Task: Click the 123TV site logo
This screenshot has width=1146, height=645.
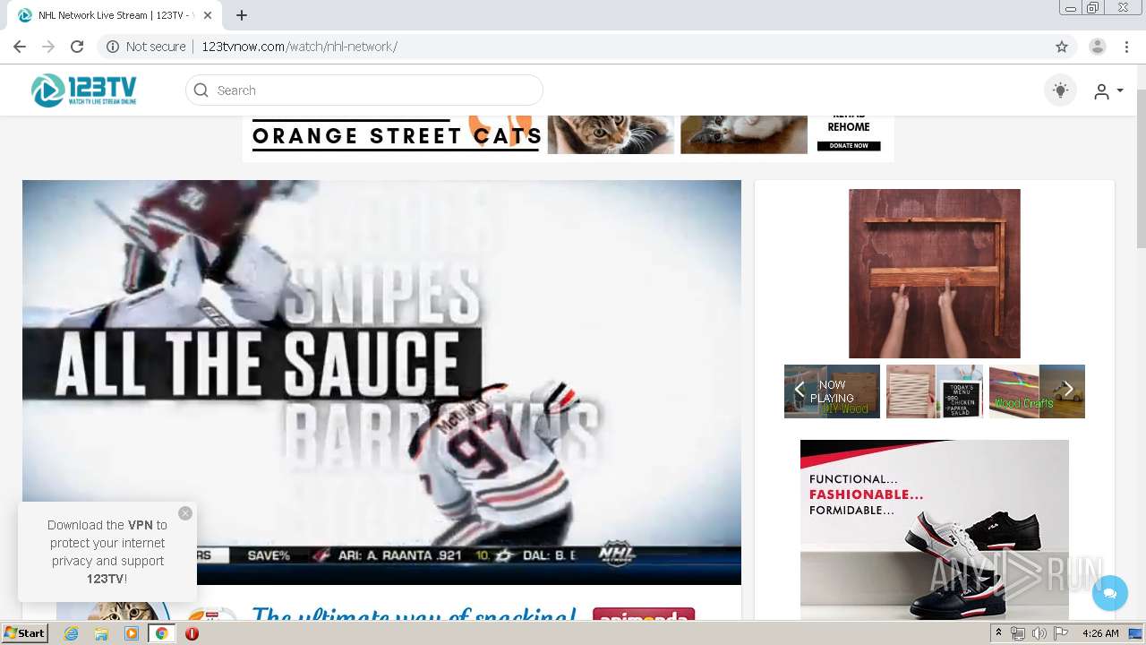Action: click(84, 90)
